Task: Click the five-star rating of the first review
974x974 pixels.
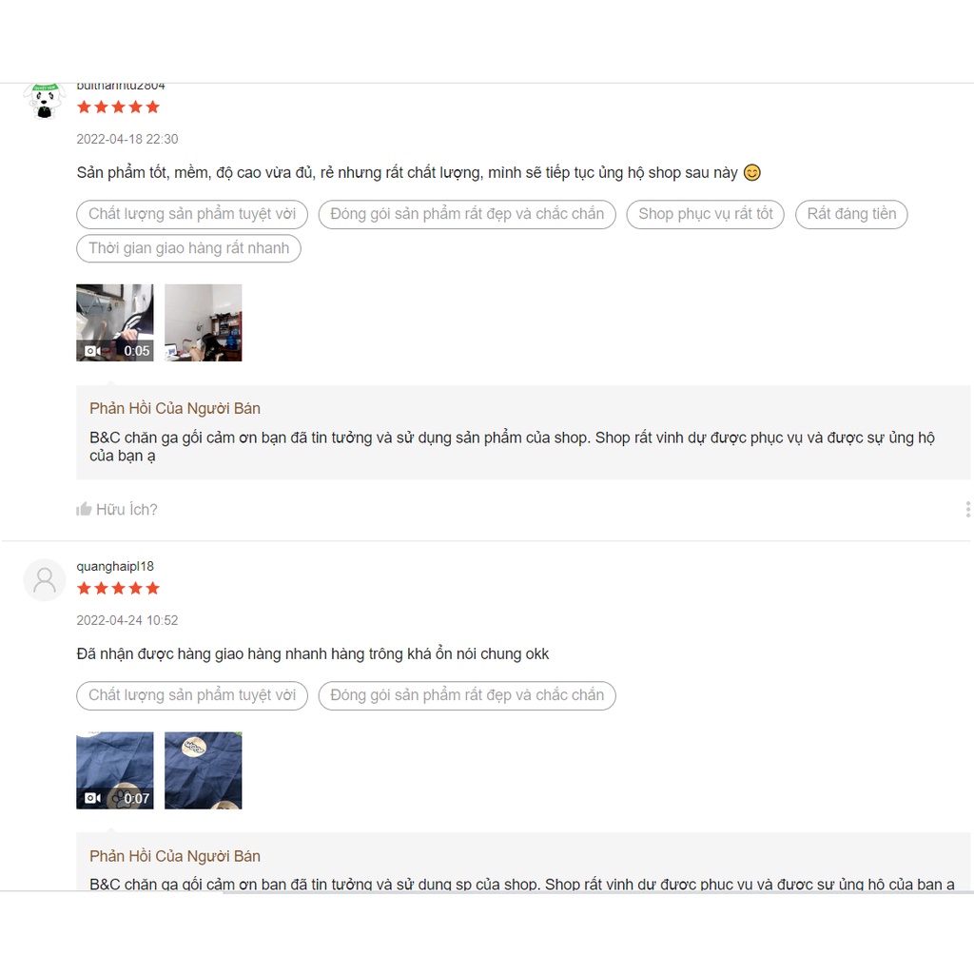Action: [118, 107]
